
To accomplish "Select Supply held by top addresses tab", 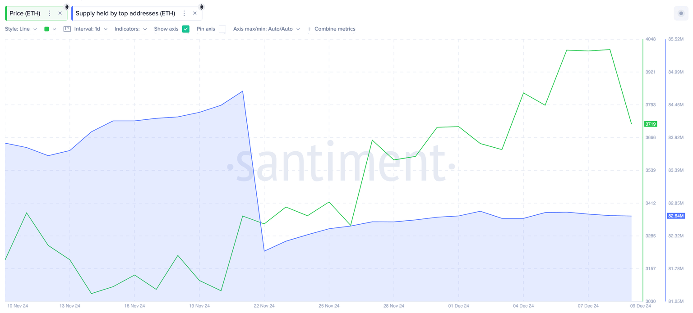I will coord(125,14).
